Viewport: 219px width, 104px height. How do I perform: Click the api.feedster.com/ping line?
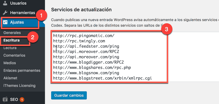(86, 47)
